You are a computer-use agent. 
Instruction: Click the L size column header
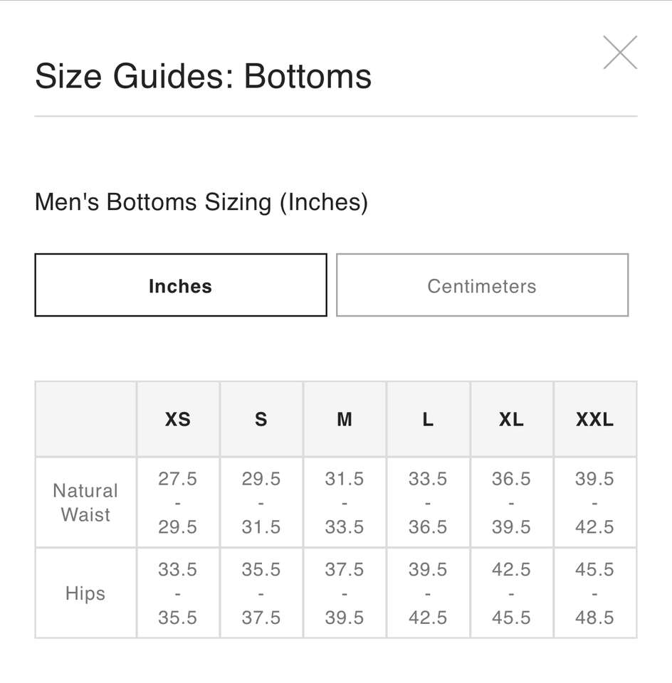(x=428, y=420)
